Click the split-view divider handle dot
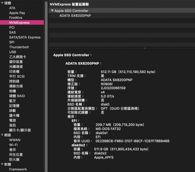Screen dimensions: 195x172 coord(145,48)
